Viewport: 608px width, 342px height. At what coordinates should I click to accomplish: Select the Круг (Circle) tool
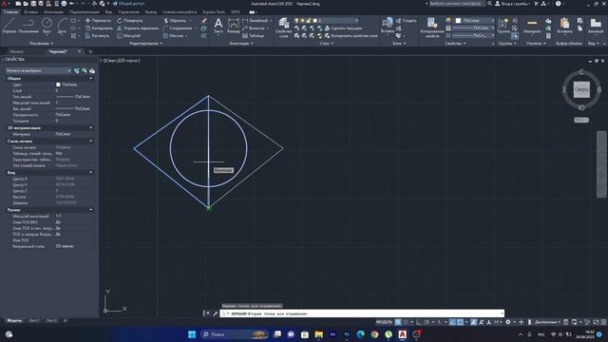[x=47, y=26]
